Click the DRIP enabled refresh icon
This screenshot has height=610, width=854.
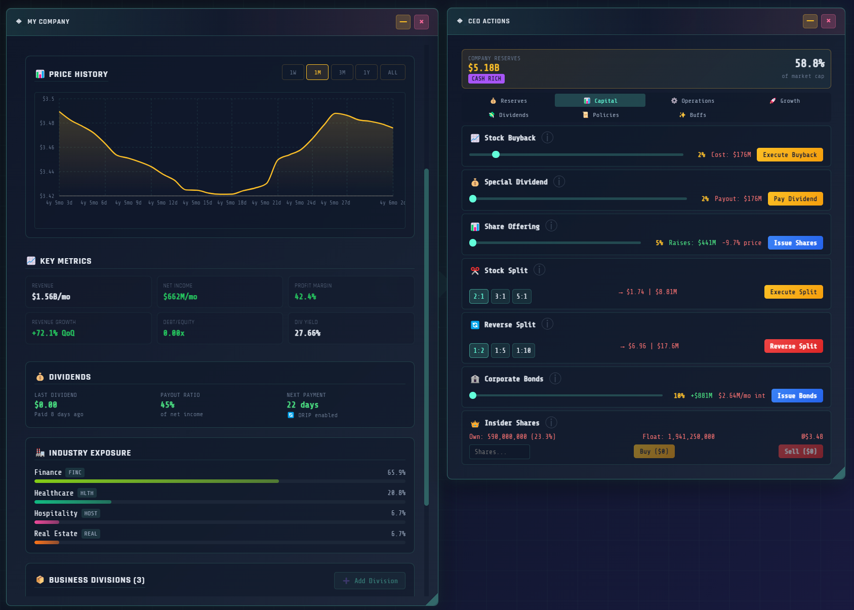click(x=291, y=415)
